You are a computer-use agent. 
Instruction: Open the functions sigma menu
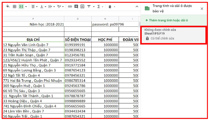click(99, 7)
